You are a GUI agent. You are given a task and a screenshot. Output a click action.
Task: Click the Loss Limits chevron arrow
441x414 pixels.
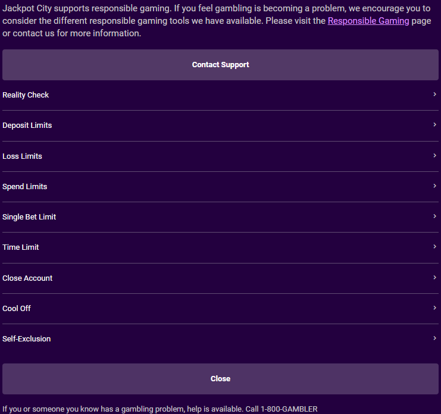[434, 156]
